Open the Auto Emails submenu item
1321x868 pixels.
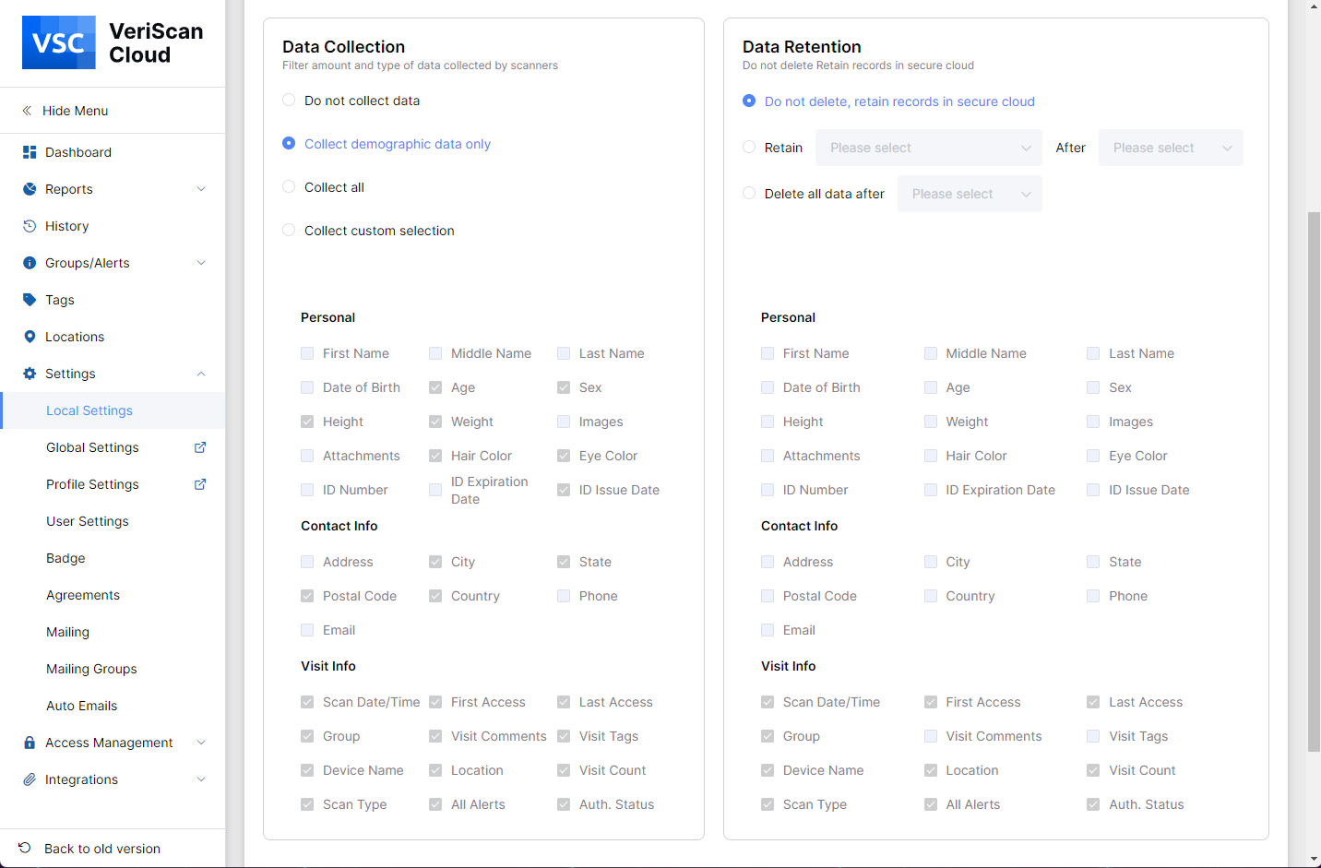(x=113, y=706)
